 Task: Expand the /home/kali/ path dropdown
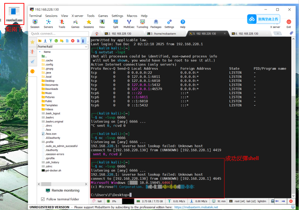pos(86,47)
